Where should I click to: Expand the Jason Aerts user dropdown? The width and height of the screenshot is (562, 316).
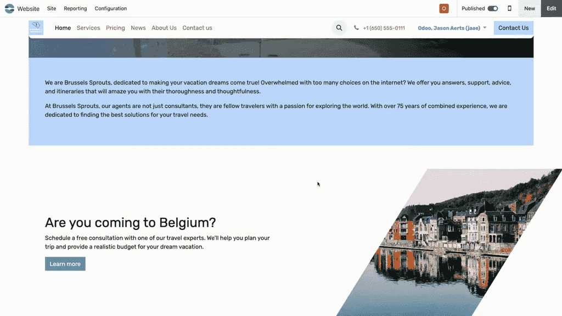click(x=452, y=28)
